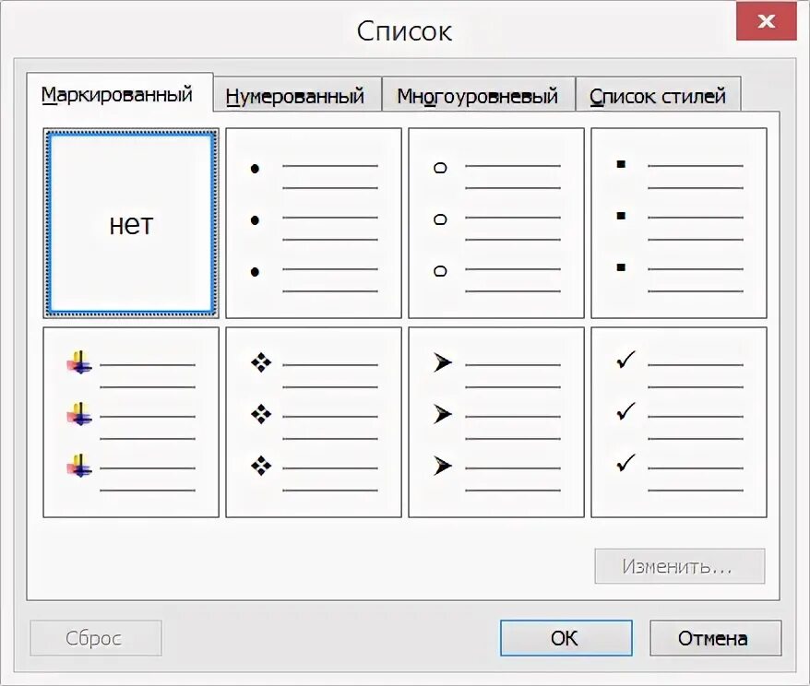Choose the solid round bullet list style
The height and width of the screenshot is (686, 810).
point(314,223)
